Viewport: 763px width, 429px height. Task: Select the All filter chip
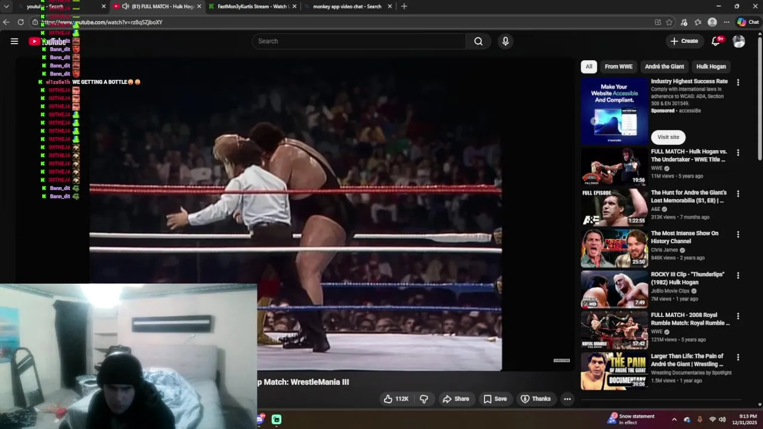coord(589,67)
